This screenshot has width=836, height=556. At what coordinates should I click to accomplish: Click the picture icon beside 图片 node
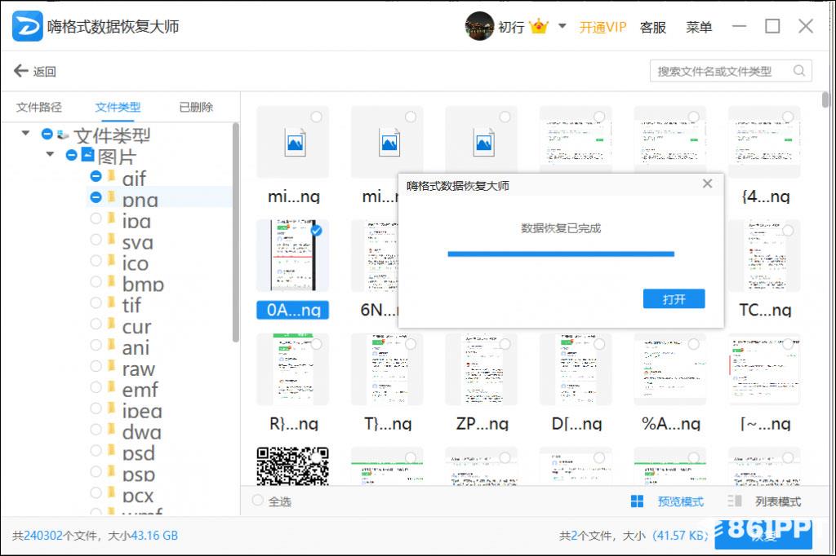coord(87,155)
